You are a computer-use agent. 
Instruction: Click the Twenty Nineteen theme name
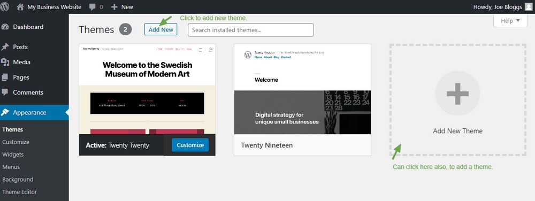tap(267, 145)
